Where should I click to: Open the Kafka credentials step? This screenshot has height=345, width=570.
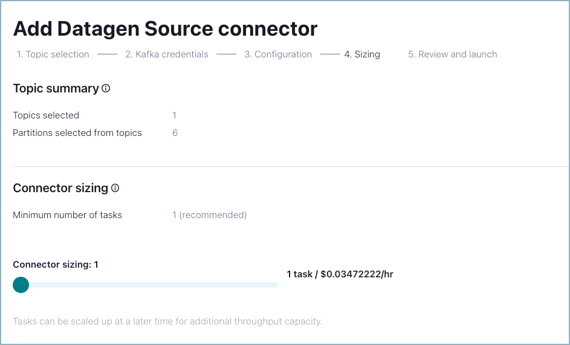166,54
